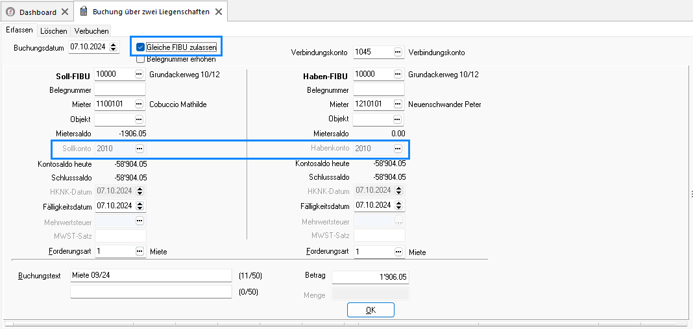Viewport: 693px width, 329px height.
Task: Adjust Soll-side Fälligkeitsdatum spinner
Action: pyautogui.click(x=140, y=206)
